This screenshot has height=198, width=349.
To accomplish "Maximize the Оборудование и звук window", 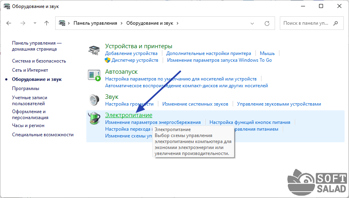I will click(x=321, y=6).
